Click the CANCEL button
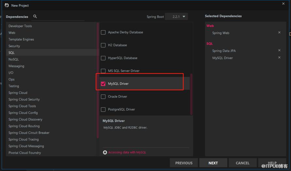The width and height of the screenshot is (291, 171). [x=243, y=163]
